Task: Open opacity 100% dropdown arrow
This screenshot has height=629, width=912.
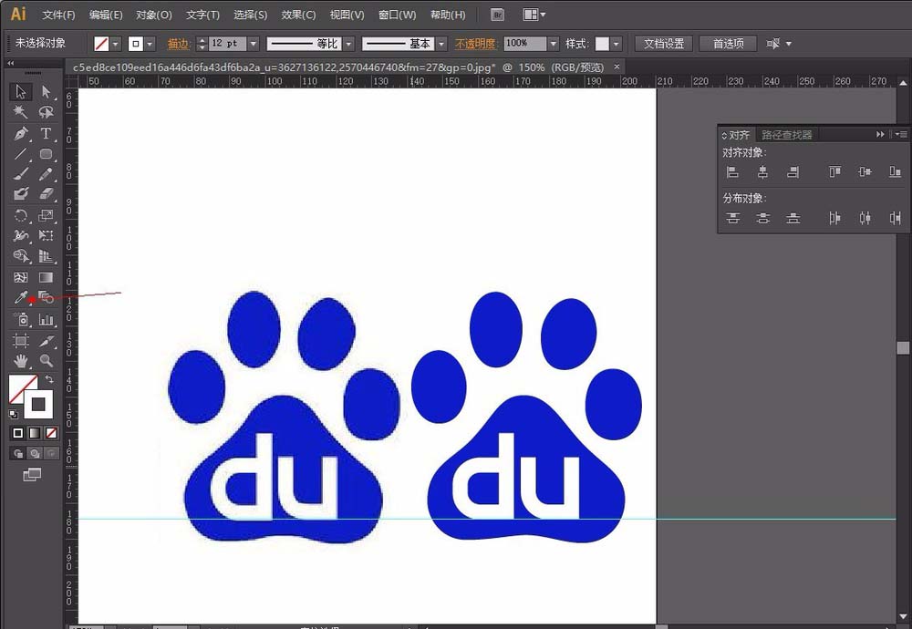Action: [554, 44]
